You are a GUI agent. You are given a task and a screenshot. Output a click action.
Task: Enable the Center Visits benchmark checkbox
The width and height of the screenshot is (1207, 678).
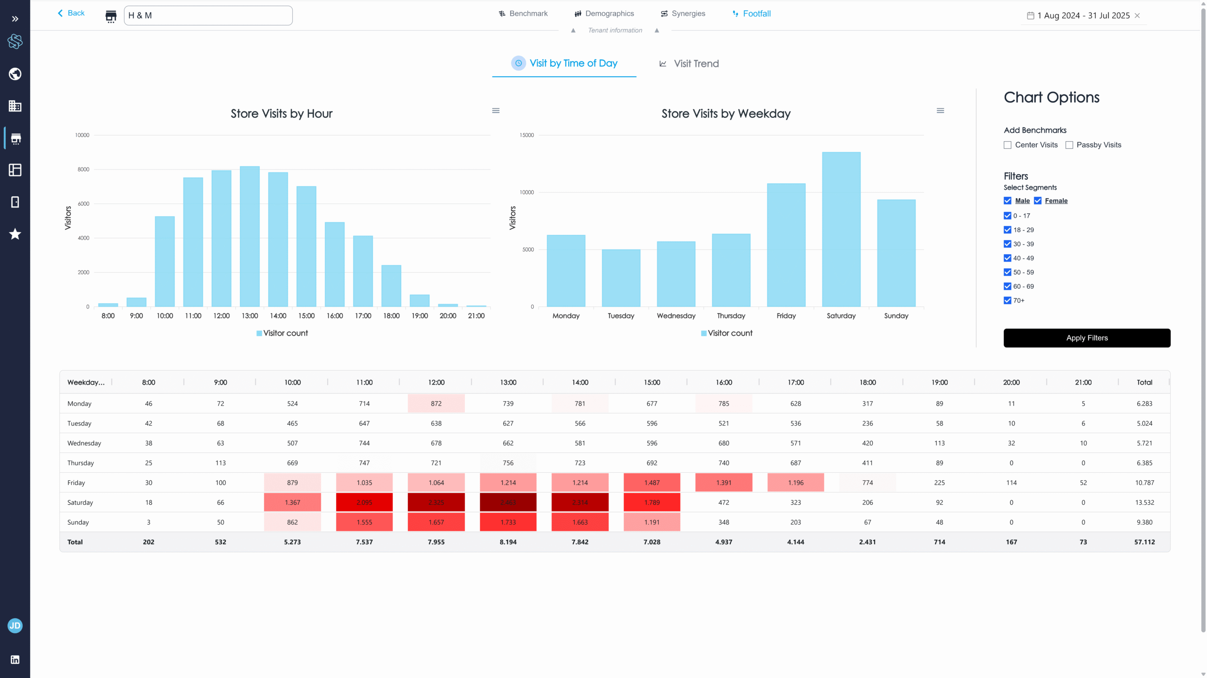(x=1008, y=145)
